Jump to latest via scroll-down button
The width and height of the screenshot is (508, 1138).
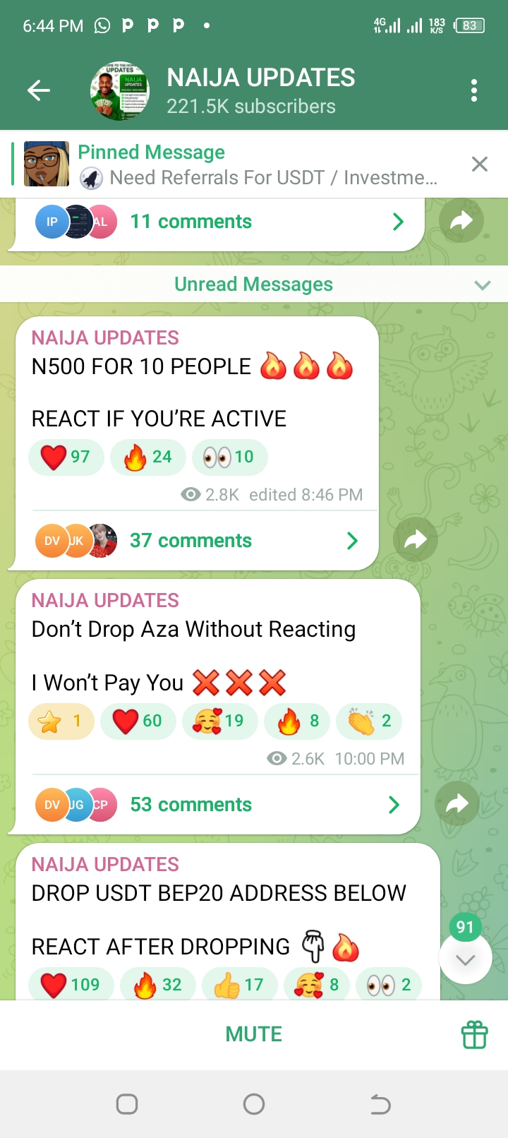465,959
